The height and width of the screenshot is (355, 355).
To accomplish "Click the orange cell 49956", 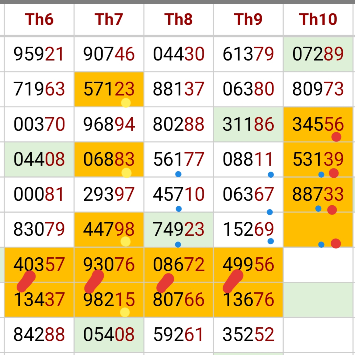I will point(248,264).
